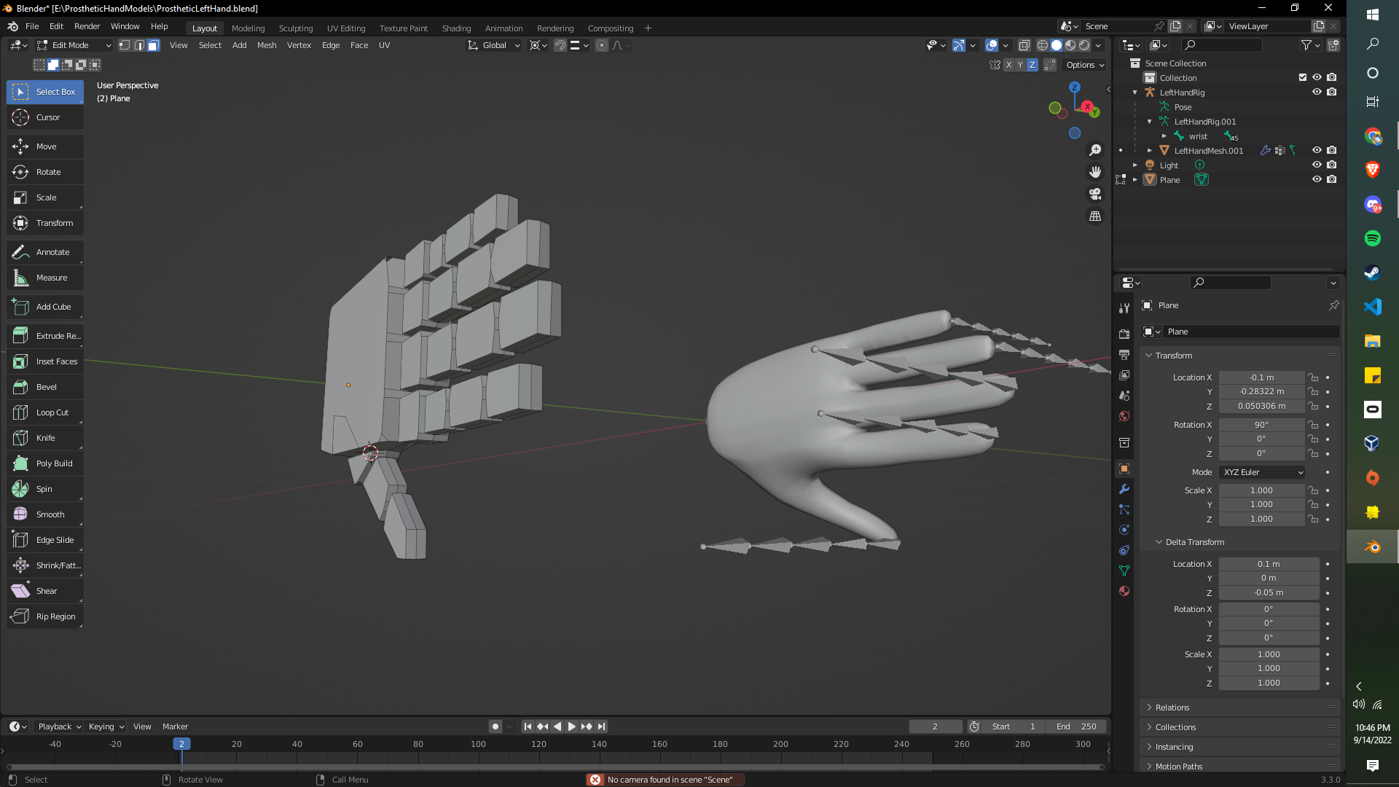Open the Edit Mode dropdown

[74, 45]
